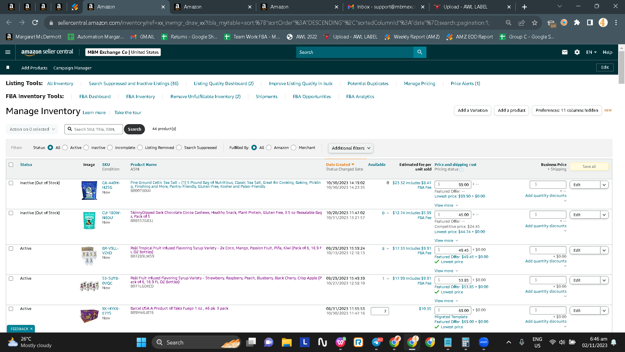Click the Chrome profile avatar icon
The width and height of the screenshot is (625, 352).
[x=603, y=22]
